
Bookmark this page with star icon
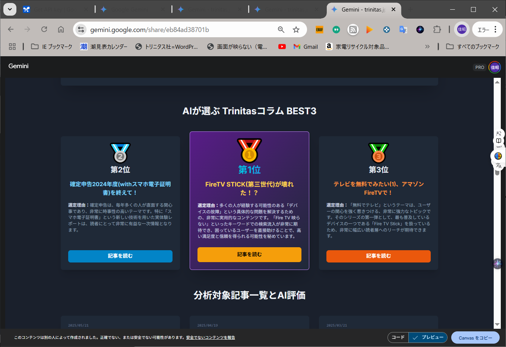coord(296,29)
